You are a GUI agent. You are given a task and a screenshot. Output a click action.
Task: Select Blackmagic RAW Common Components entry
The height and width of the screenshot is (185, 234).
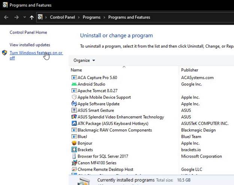(x=115, y=130)
